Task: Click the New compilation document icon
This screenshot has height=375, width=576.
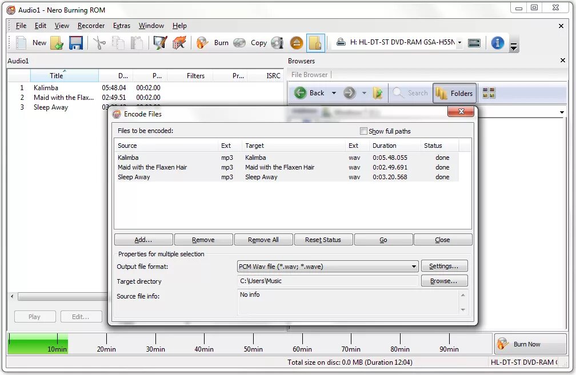Action: pyautogui.click(x=21, y=43)
